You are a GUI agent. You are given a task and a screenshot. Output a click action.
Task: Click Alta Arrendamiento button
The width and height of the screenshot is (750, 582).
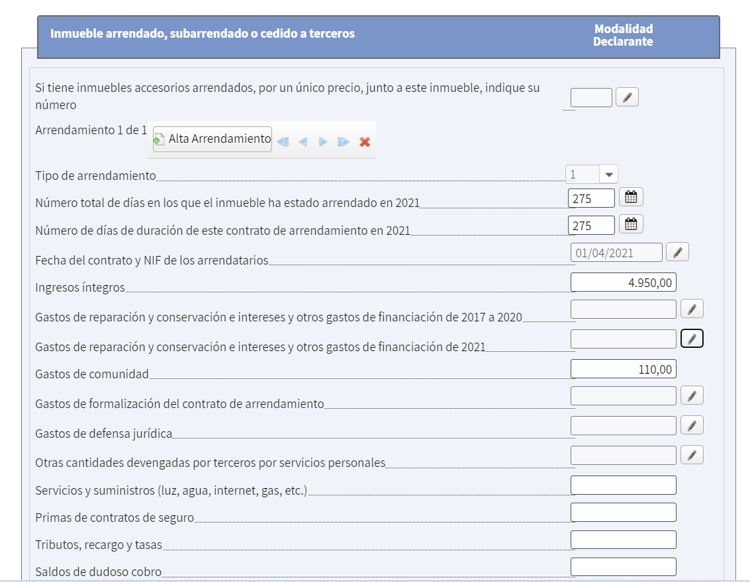pyautogui.click(x=212, y=139)
